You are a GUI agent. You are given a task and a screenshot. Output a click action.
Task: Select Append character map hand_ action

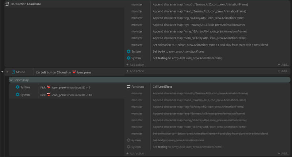coord(199,11)
